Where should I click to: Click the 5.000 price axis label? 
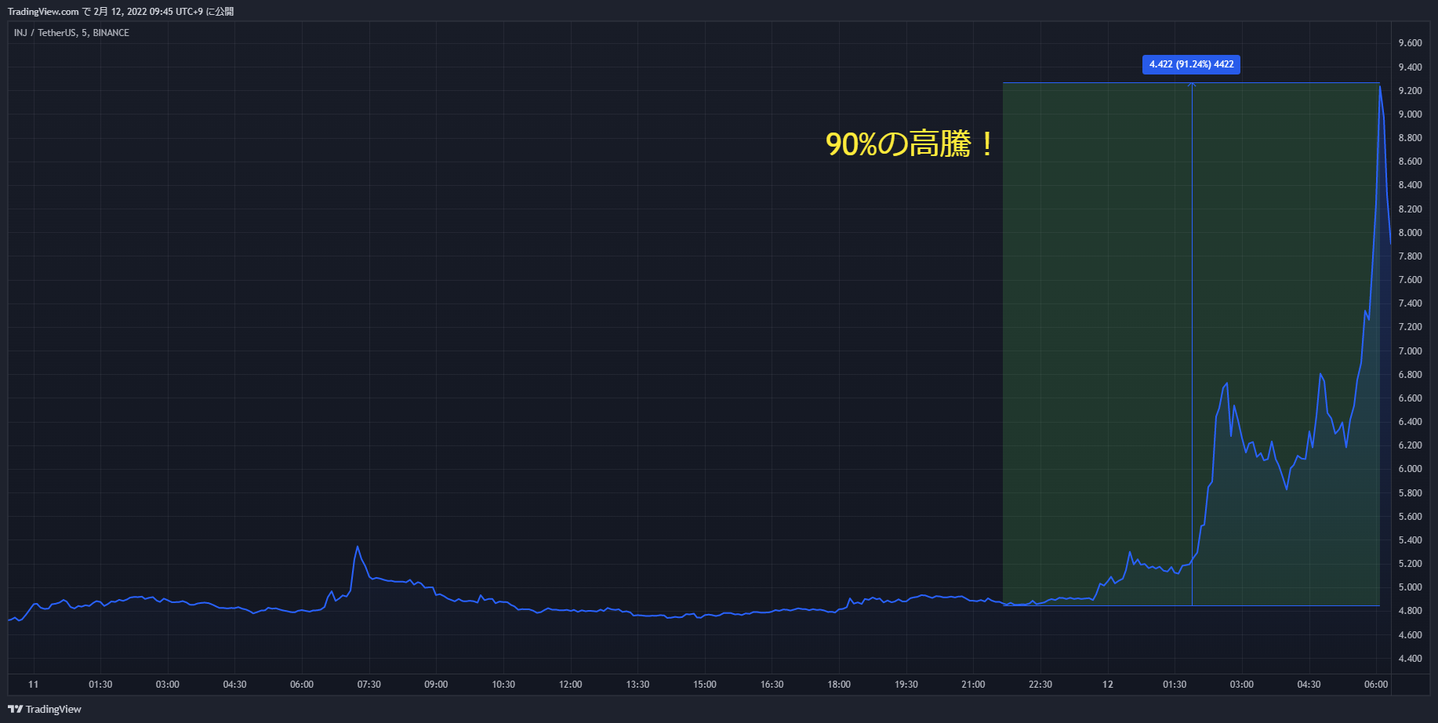[1410, 587]
